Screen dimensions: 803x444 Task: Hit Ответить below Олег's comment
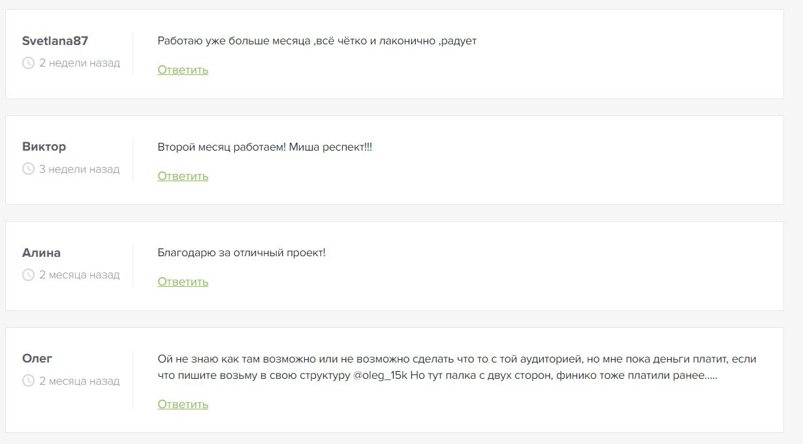[183, 404]
